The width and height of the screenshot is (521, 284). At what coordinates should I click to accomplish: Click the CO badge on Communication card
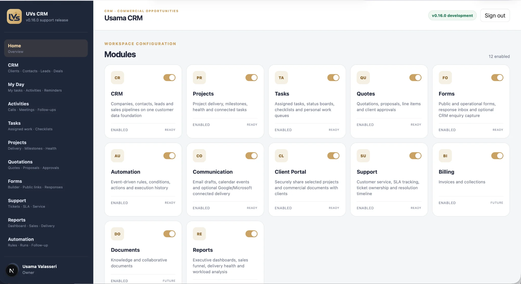[x=199, y=156]
